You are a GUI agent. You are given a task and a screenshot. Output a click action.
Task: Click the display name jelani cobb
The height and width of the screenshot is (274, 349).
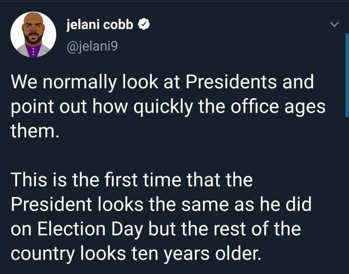click(100, 24)
